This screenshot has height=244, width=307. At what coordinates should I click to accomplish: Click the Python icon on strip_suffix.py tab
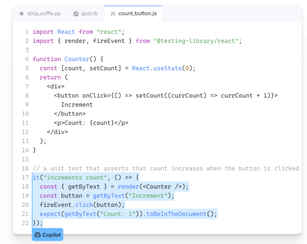(x=21, y=13)
